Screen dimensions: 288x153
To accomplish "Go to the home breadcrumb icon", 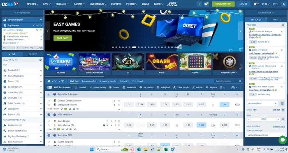I will [49, 81].
